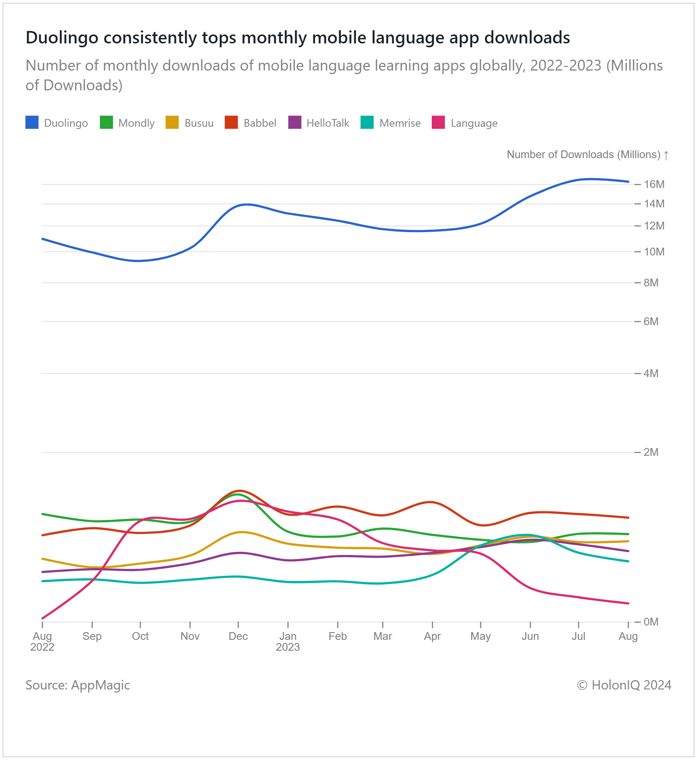Click the Source: AppMagic text
The width and height of the screenshot is (697, 760).
tap(78, 685)
